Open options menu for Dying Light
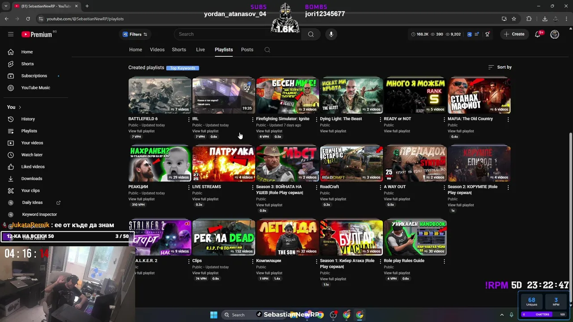Image resolution: width=573 pixels, height=322 pixels. click(x=380, y=119)
